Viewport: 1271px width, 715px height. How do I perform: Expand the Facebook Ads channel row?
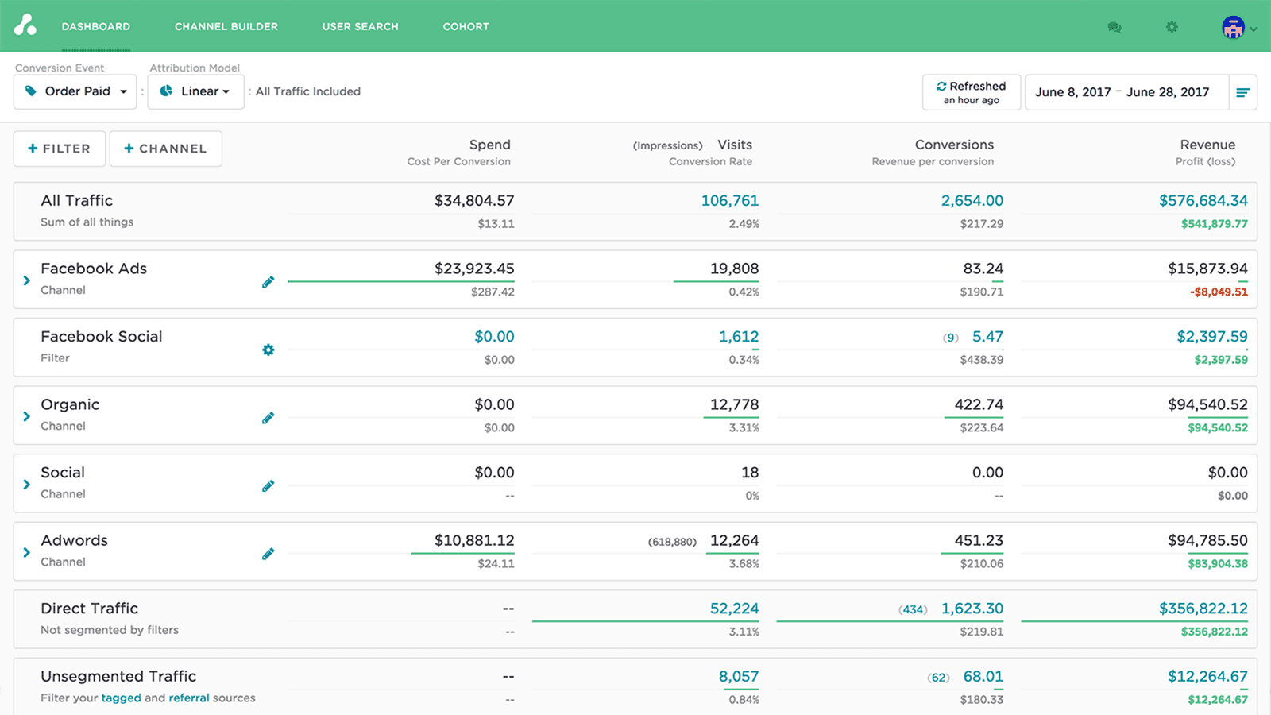(25, 281)
